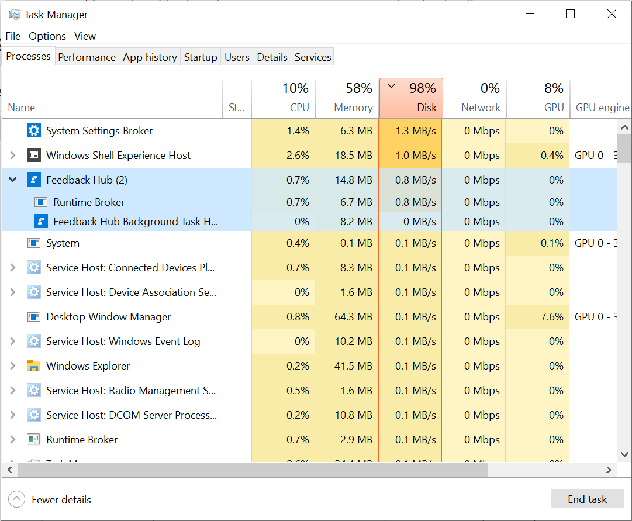This screenshot has height=521, width=632.
Task: Click the End task button
Action: tap(587, 499)
